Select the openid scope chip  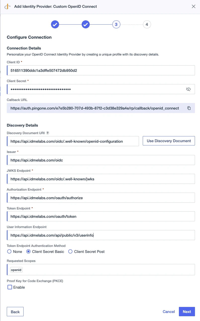[x=16, y=270]
